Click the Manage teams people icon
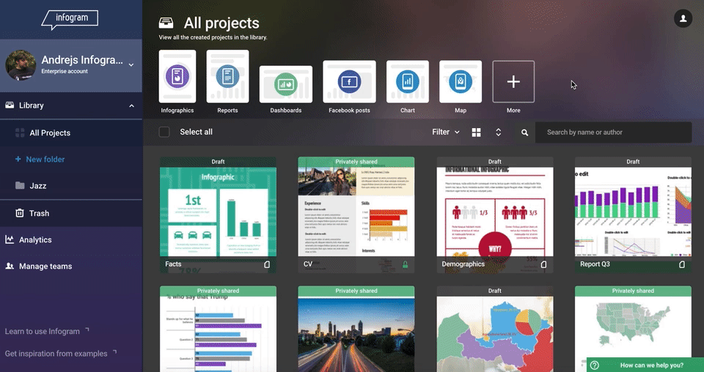This screenshot has width=704, height=372. 10,267
